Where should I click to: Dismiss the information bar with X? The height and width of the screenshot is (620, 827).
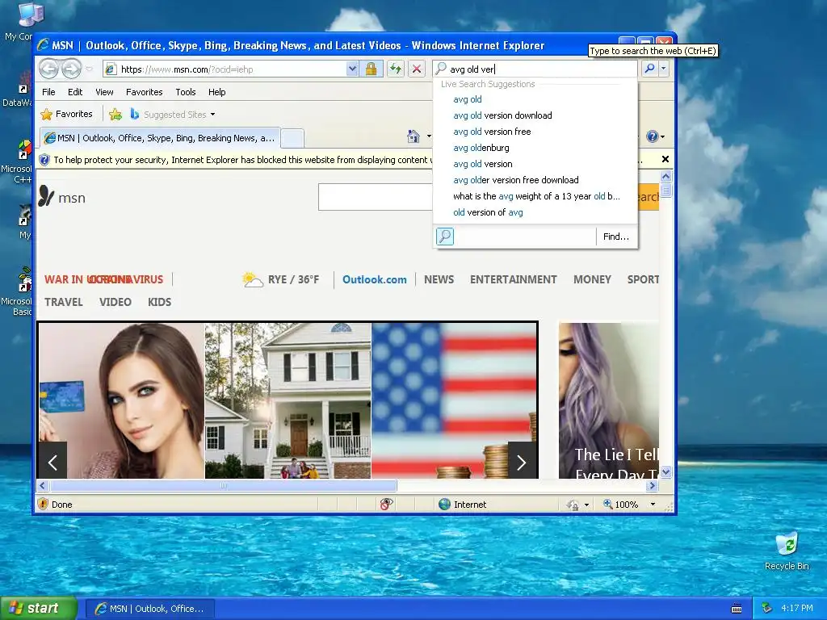(665, 159)
